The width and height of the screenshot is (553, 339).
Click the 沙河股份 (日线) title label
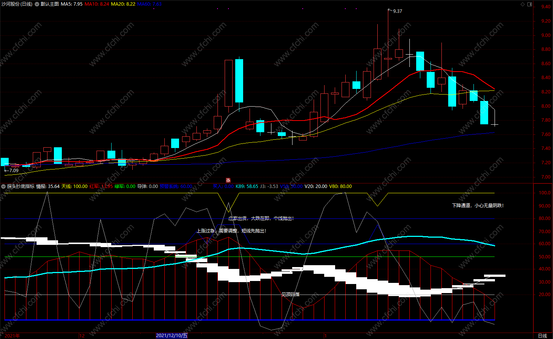pyautogui.click(x=17, y=4)
